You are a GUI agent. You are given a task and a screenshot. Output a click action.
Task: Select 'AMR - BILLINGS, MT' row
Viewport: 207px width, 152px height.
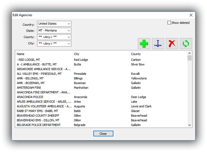point(101,78)
